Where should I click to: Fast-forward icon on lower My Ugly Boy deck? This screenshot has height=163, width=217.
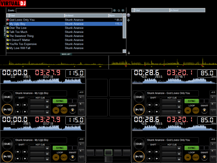[25, 158]
